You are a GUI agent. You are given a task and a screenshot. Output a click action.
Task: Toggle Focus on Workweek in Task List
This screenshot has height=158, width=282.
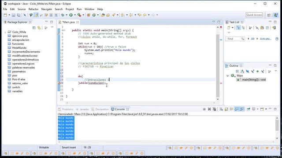[x=250, y=28]
